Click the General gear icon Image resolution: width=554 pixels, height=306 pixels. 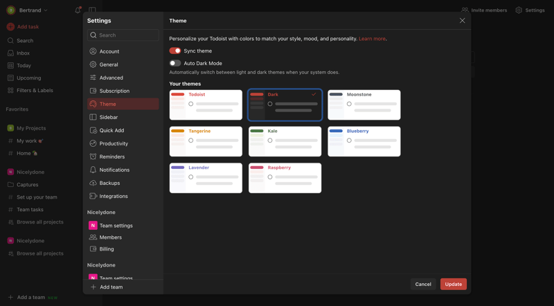click(x=93, y=64)
